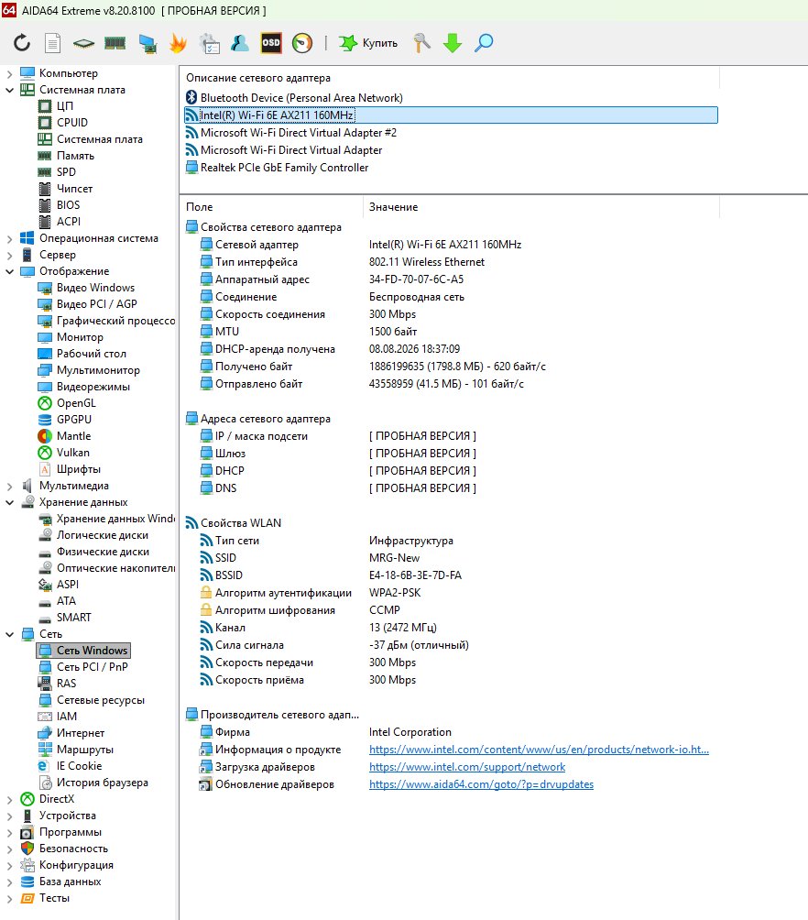Select Microsoft Wi-Fi Direct Virtual Adapter #2
This screenshot has height=920, width=808.
point(299,133)
